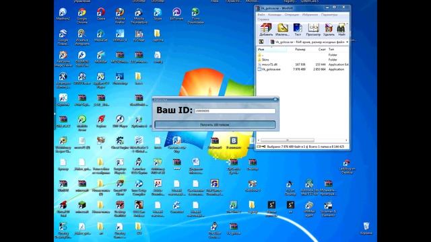Click the Просмотр (View) icon in WinRAR
The height and width of the screenshot is (242, 431).
click(x=313, y=30)
